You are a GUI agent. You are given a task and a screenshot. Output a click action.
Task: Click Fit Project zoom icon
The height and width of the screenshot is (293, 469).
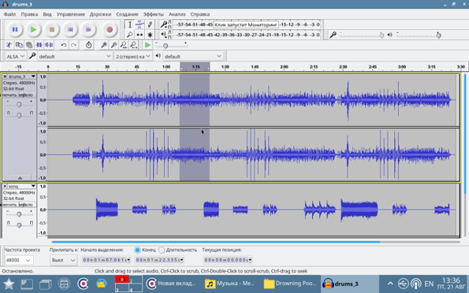133,45
